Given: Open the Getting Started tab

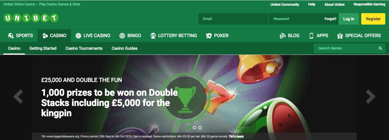Looking at the screenshot, I should tap(43, 48).
